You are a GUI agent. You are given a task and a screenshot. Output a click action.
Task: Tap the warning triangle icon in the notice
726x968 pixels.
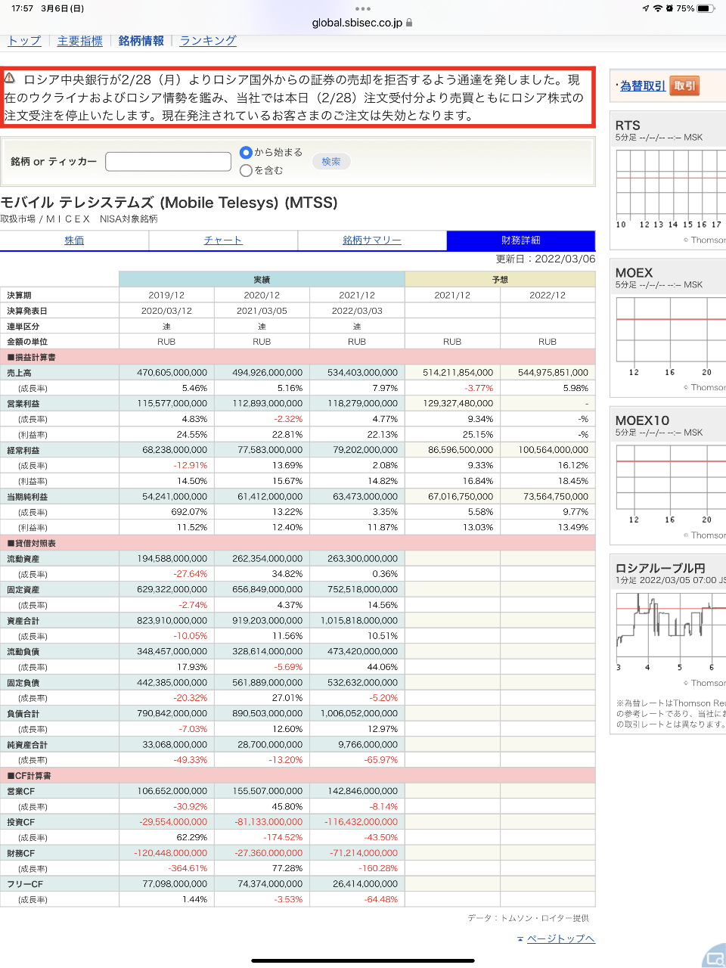click(10, 78)
